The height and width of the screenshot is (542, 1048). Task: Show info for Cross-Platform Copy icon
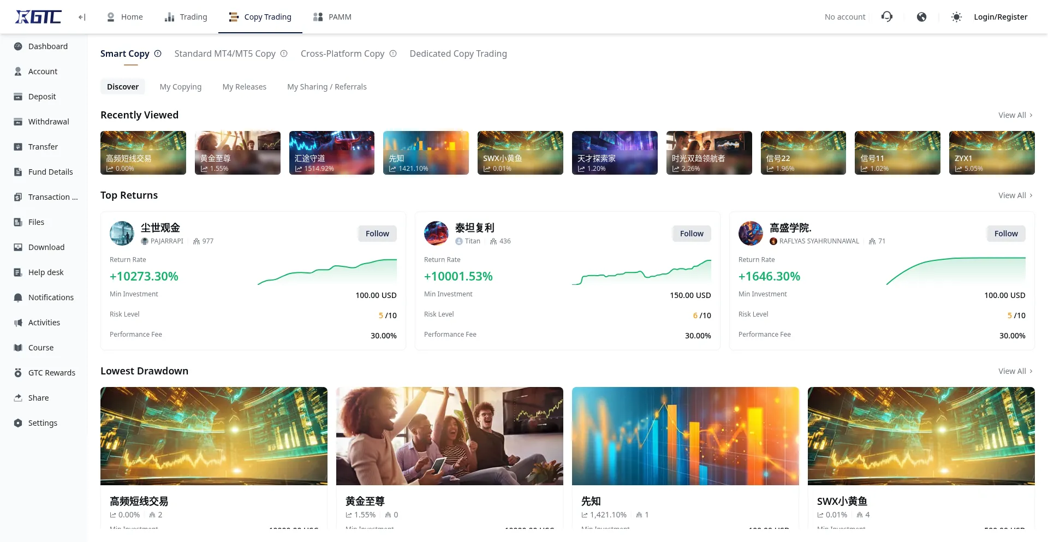(393, 53)
